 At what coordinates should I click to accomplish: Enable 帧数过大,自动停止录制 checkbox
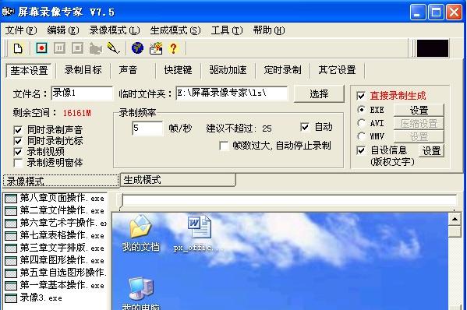pyautogui.click(x=224, y=146)
